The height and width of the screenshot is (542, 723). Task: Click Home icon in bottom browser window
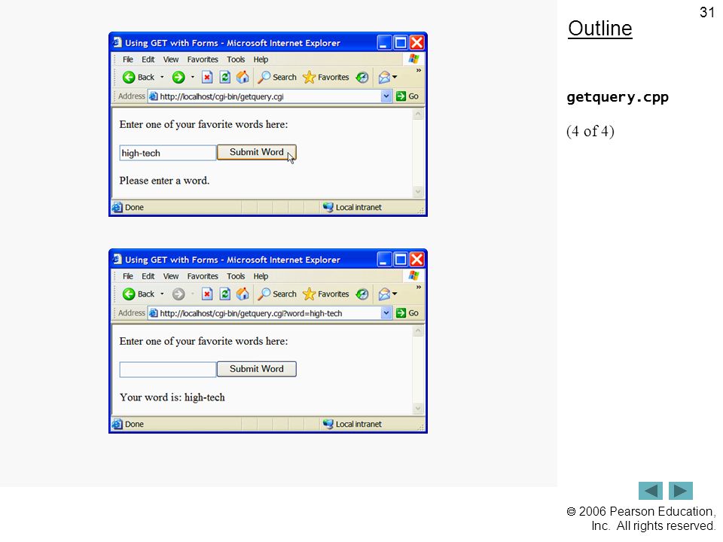243,294
